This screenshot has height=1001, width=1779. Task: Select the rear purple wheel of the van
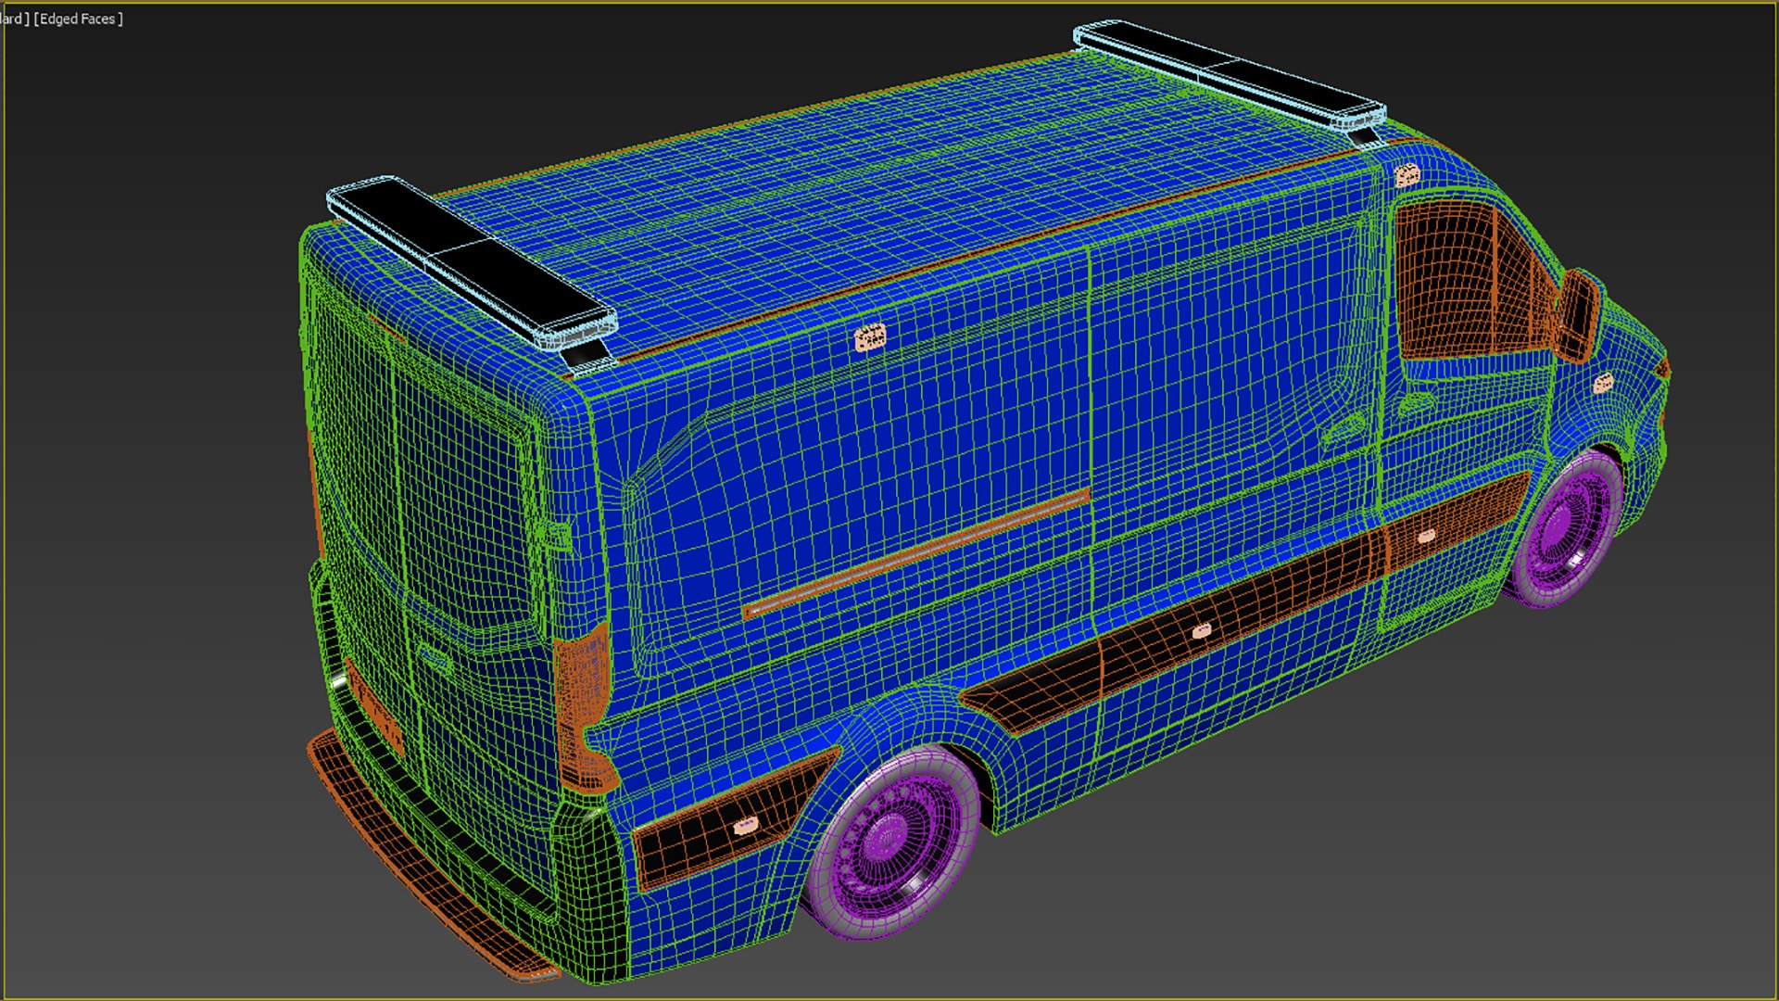(894, 843)
